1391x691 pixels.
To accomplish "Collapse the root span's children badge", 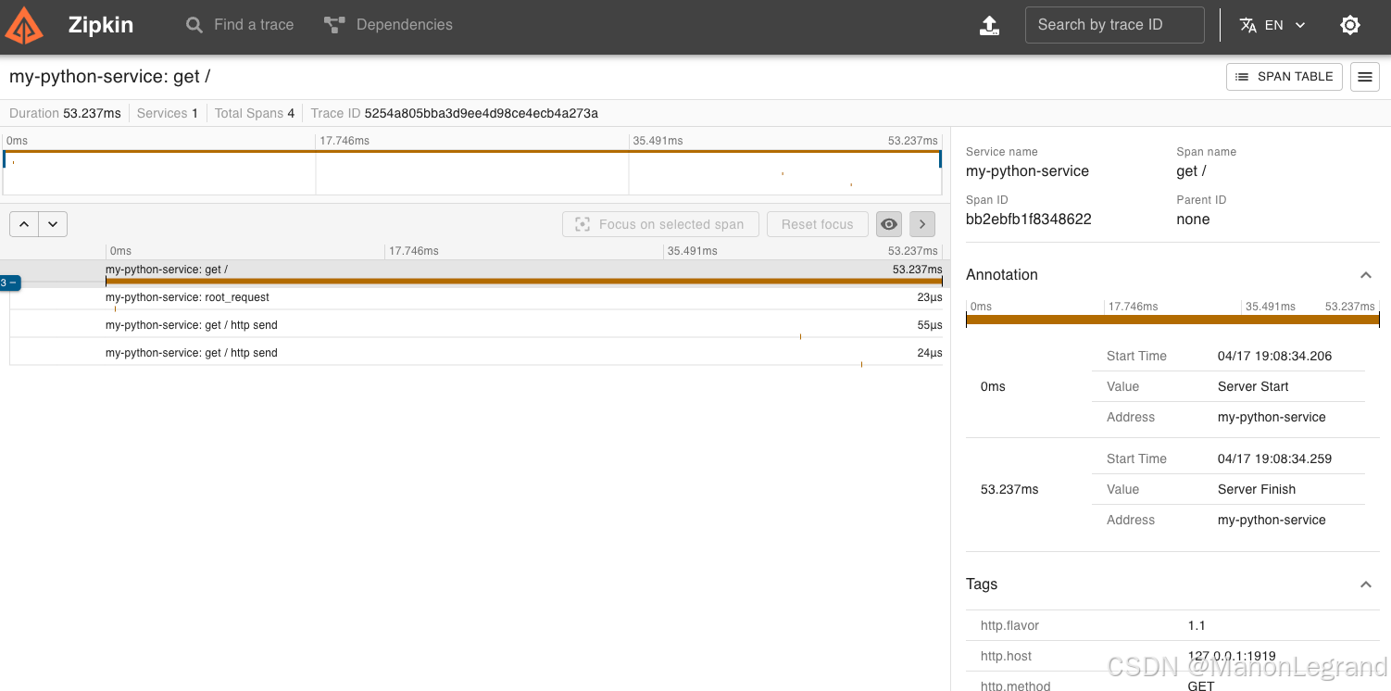I will tap(10, 283).
